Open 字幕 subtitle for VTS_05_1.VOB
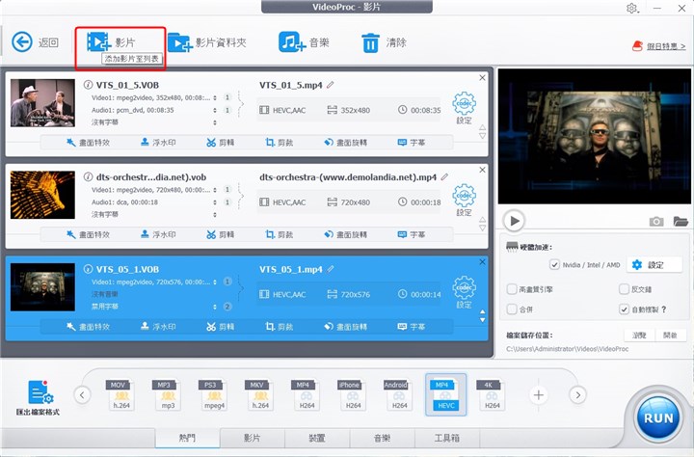The image size is (694, 457). pos(412,327)
